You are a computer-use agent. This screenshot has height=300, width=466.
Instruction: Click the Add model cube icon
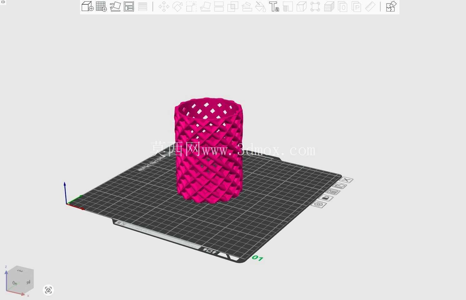88,7
